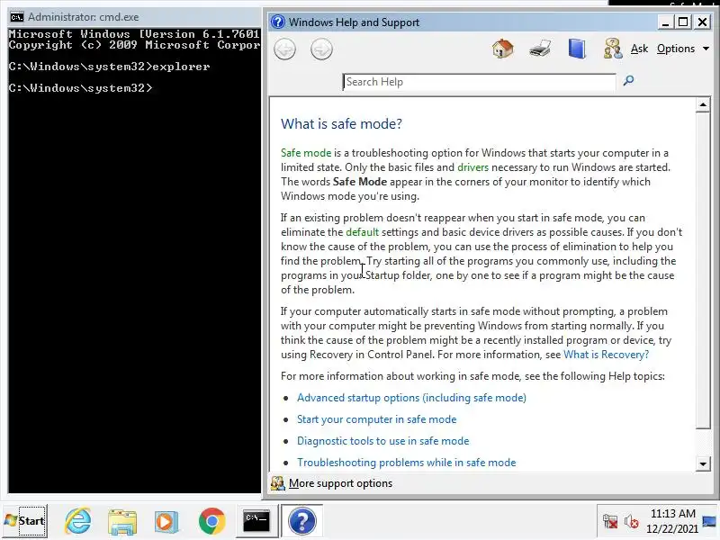The height and width of the screenshot is (540, 720).
Task: Click the volume speaker tray icon
Action: click(x=631, y=521)
